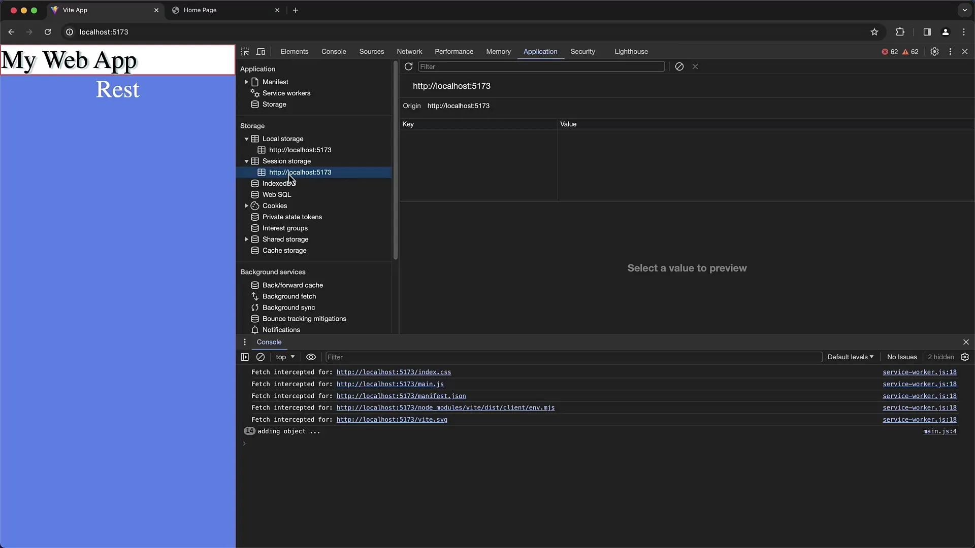Reload the page
Viewport: 975px width, 548px height.
[x=48, y=32]
